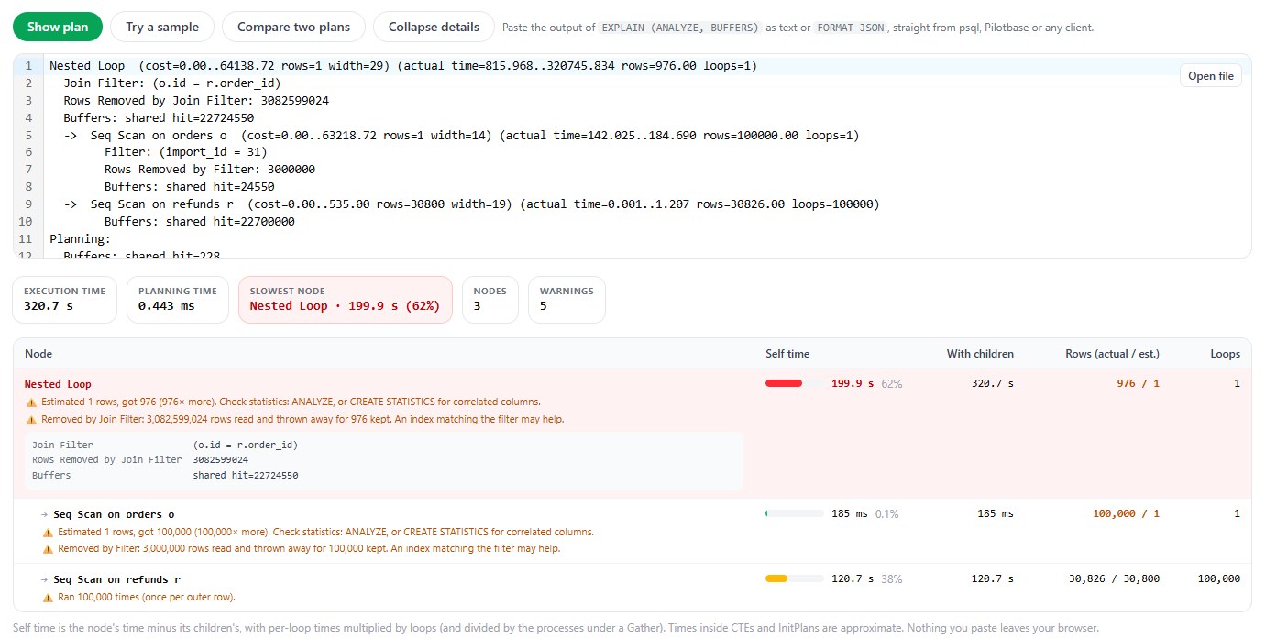Click the Node column header

coord(38,353)
